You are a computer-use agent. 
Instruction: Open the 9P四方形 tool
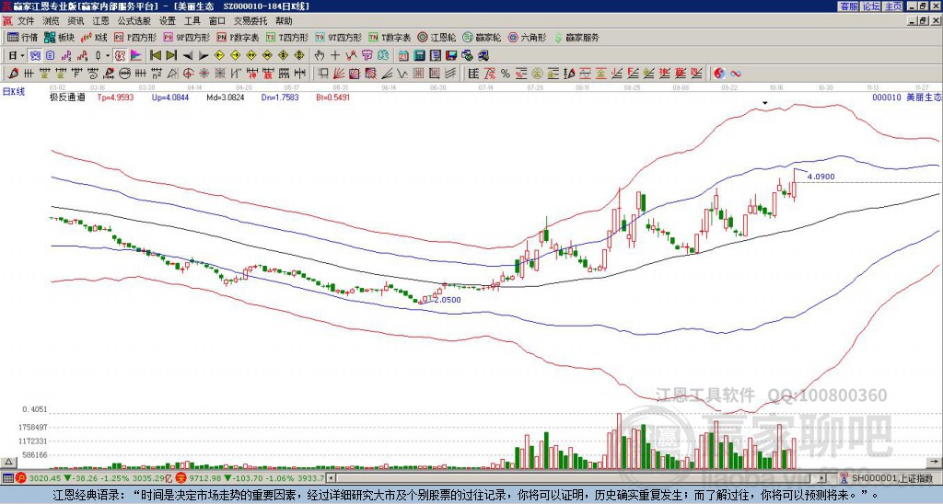(187, 37)
